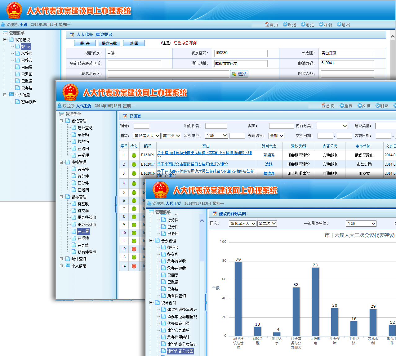Click the national emblem logo at top left

click(x=14, y=10)
